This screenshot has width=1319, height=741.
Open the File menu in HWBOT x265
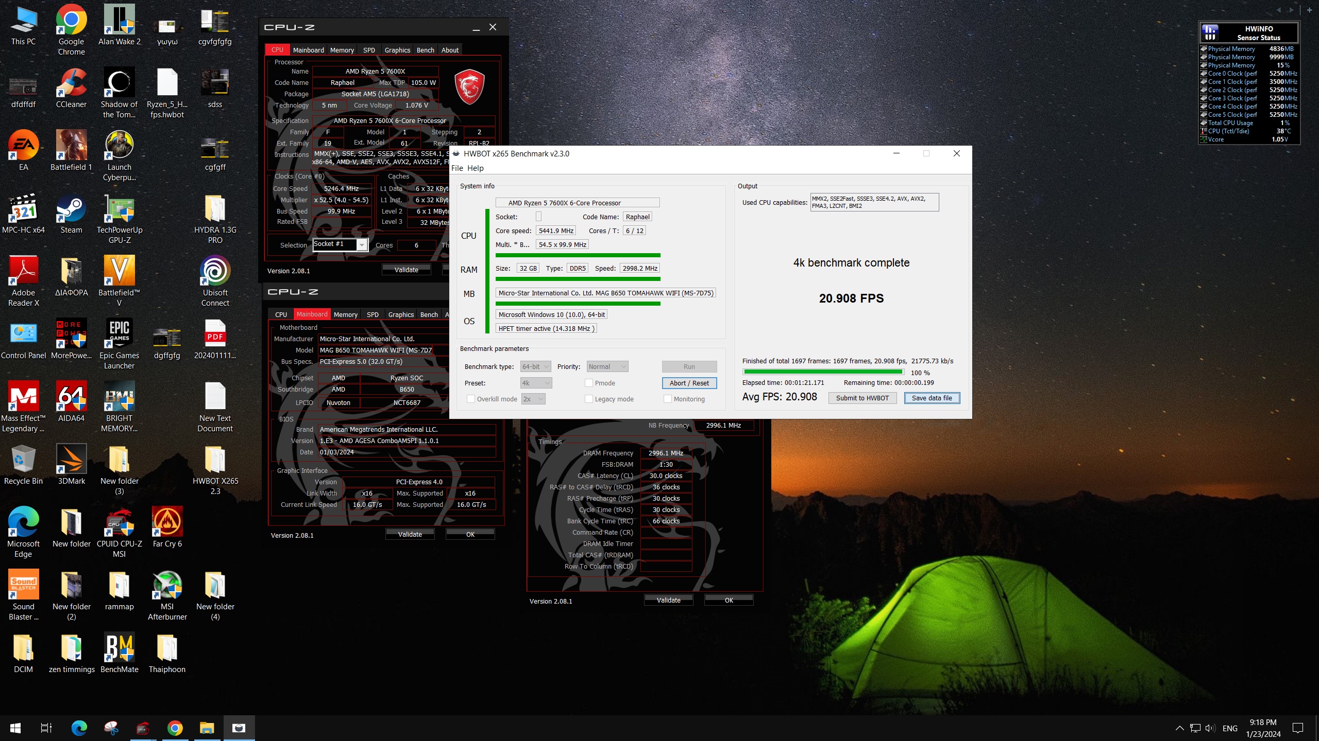point(457,168)
